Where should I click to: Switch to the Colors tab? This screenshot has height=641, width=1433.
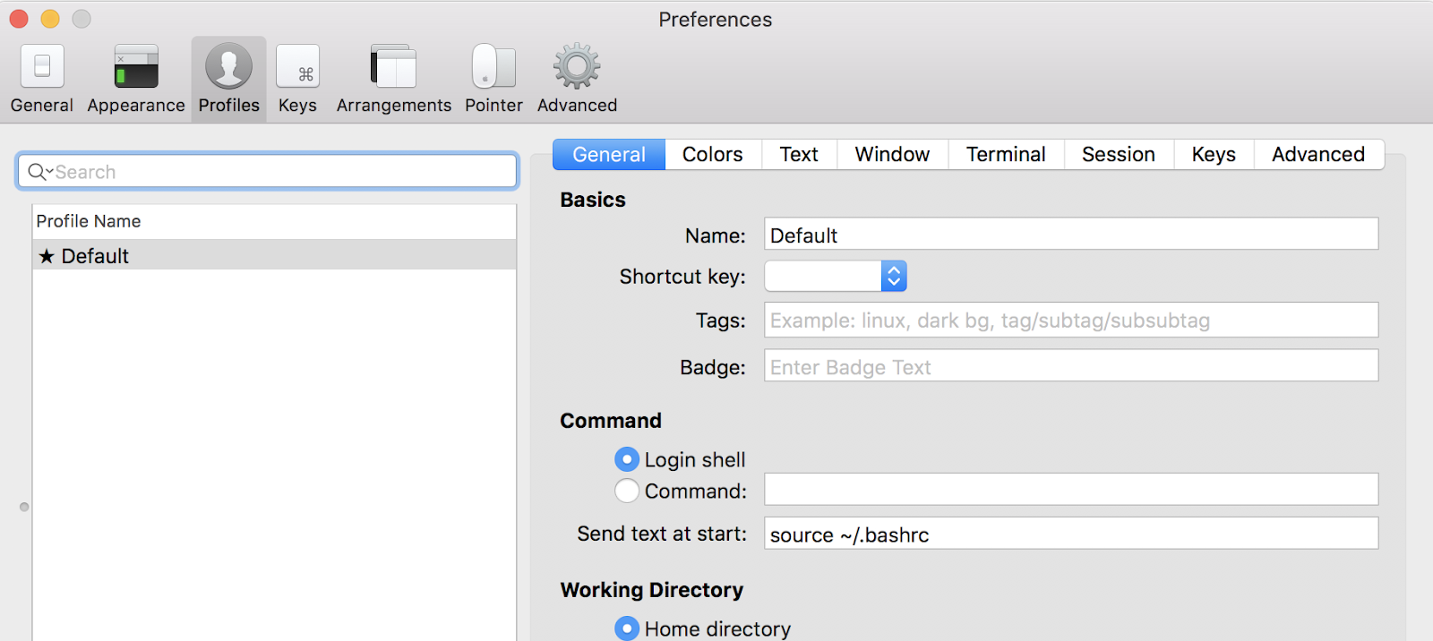pos(712,155)
